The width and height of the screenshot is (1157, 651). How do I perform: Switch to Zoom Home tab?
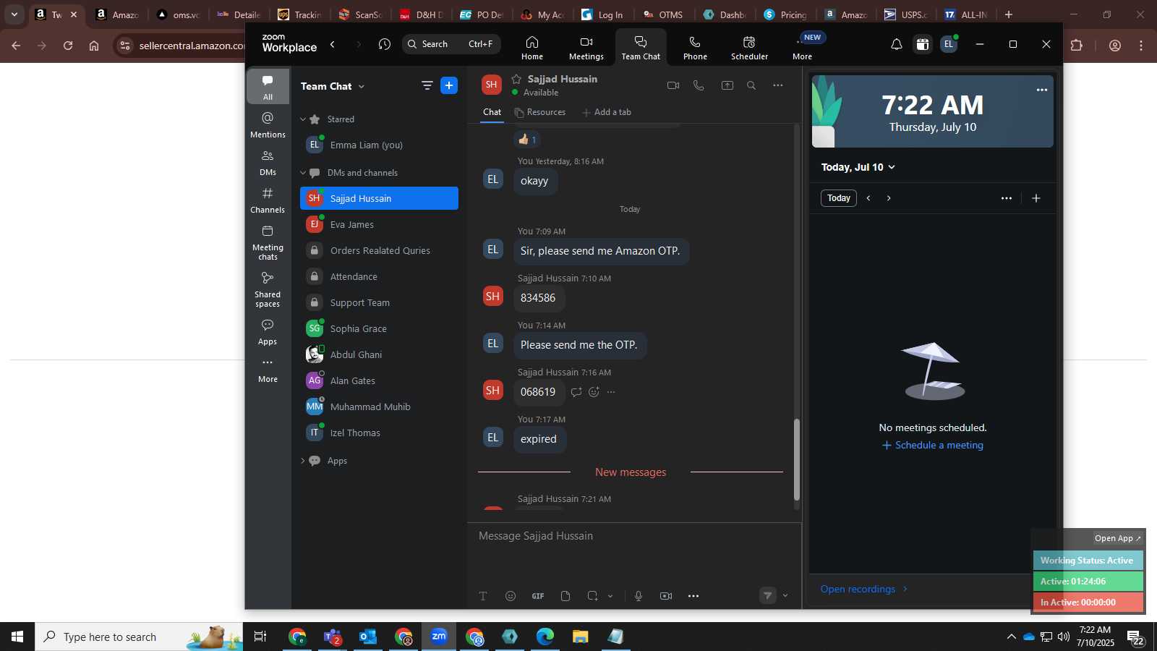[532, 48]
